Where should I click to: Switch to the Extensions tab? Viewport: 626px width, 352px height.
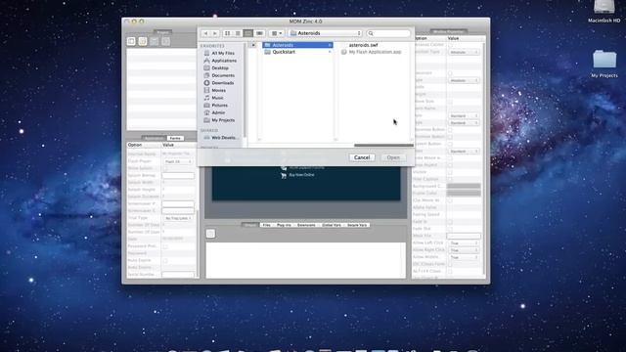click(x=306, y=225)
